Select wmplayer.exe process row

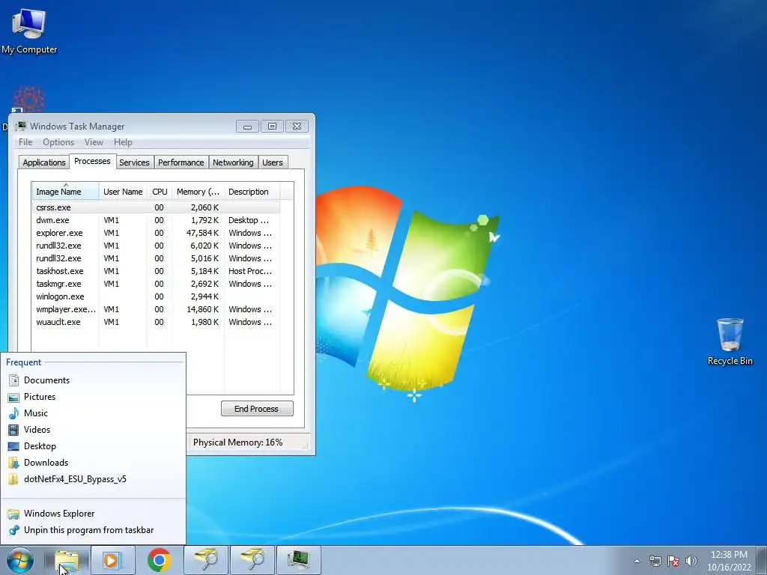click(x=156, y=309)
